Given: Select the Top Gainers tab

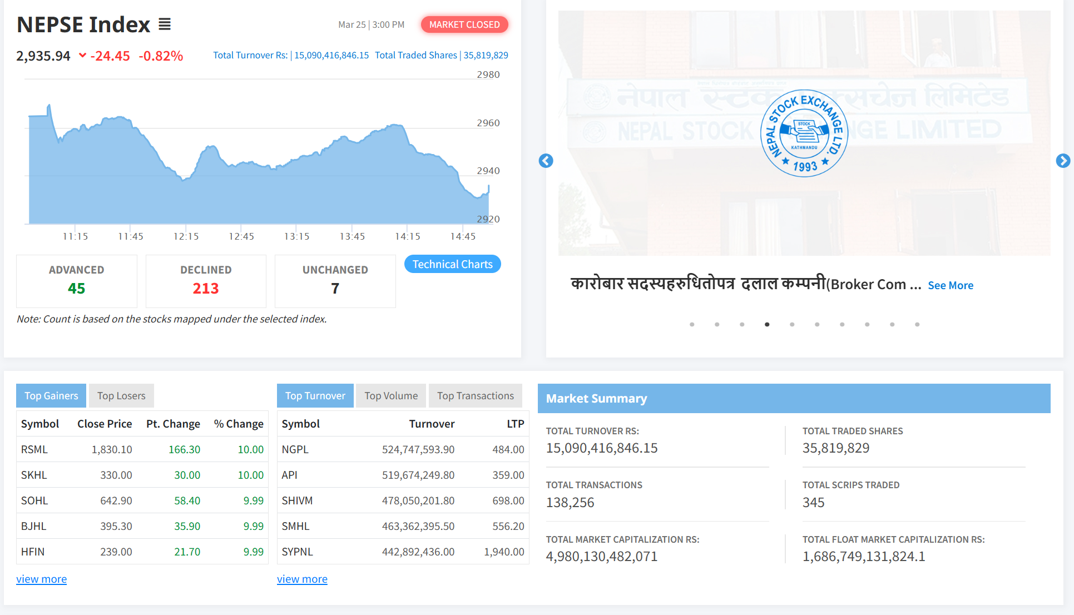Looking at the screenshot, I should pyautogui.click(x=51, y=395).
